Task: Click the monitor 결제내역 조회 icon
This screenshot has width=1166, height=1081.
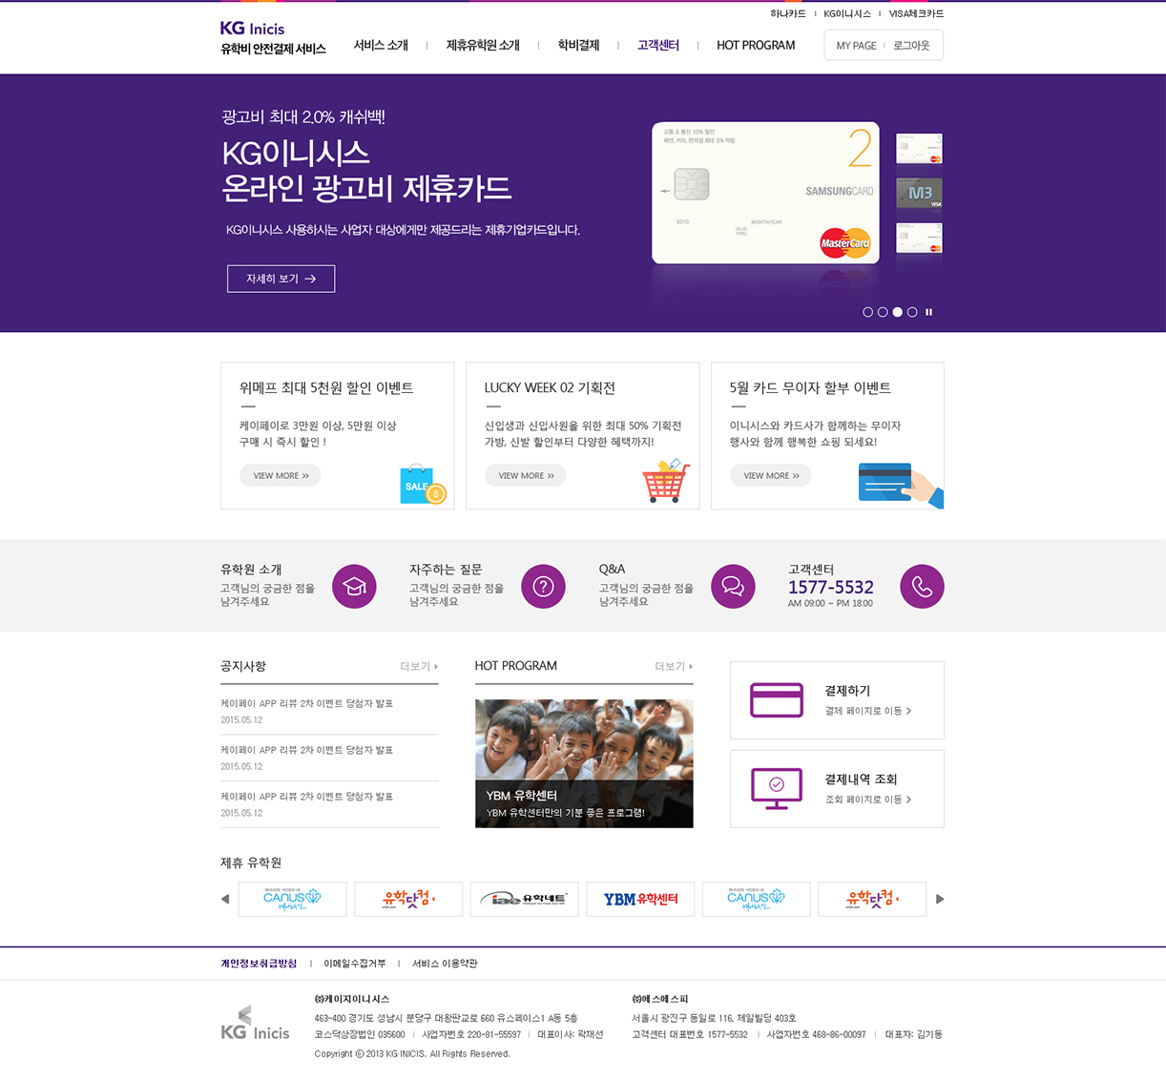Action: (777, 788)
